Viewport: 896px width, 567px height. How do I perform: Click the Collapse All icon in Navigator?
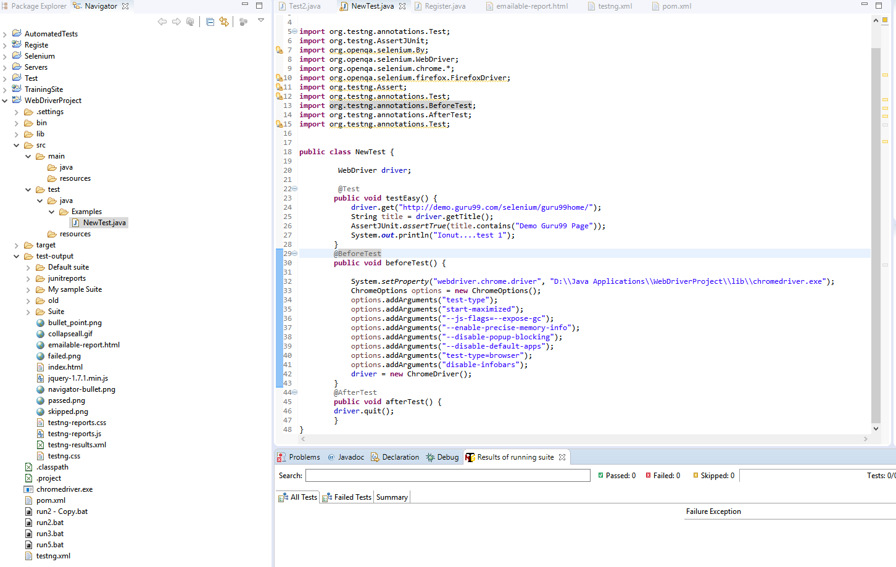[210, 22]
